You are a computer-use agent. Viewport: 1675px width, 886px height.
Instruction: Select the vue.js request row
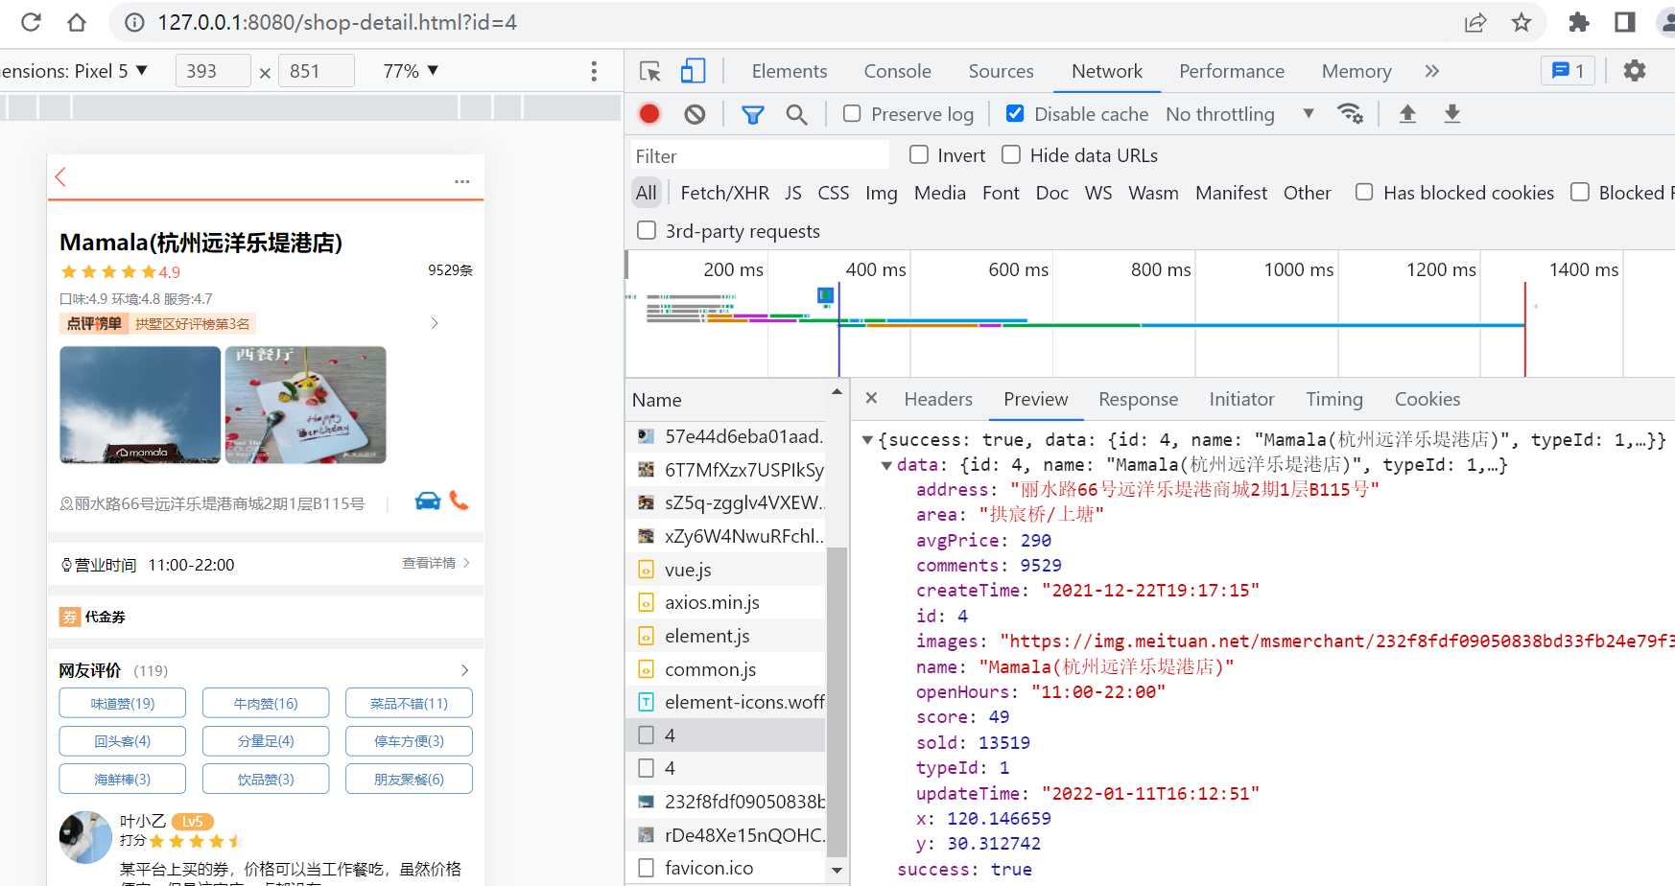[x=726, y=570]
